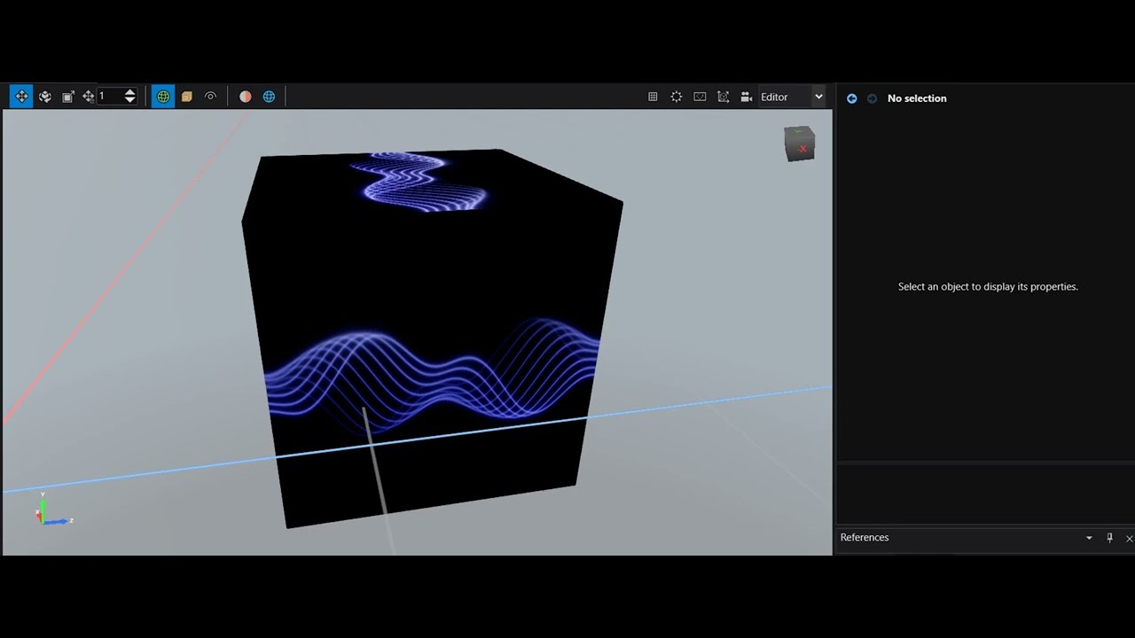1135x638 pixels.
Task: Open the lighting sun options icon
Action: point(676,97)
